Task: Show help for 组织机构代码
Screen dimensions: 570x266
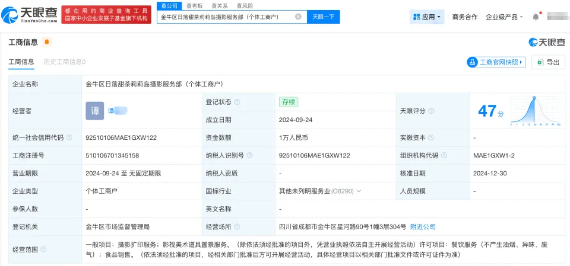Action: (x=444, y=155)
